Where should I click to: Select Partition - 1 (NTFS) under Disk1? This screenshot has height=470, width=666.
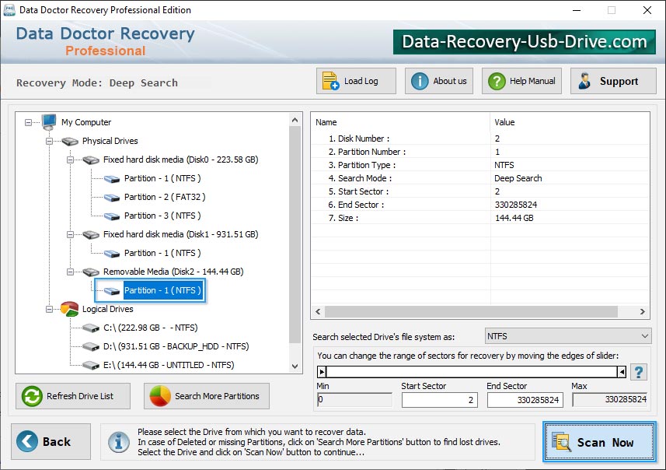coord(162,253)
